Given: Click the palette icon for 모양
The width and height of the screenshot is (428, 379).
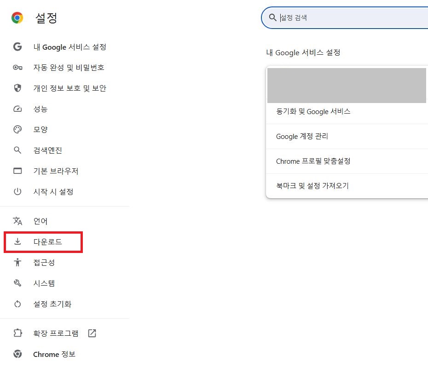Looking at the screenshot, I should click(17, 129).
